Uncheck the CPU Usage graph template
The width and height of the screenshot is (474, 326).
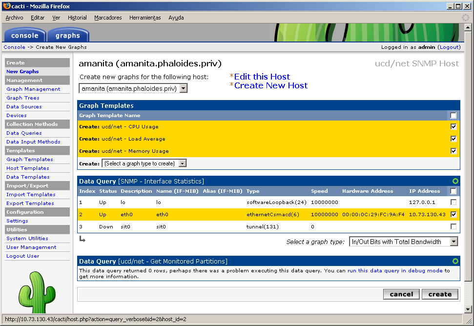pos(453,126)
